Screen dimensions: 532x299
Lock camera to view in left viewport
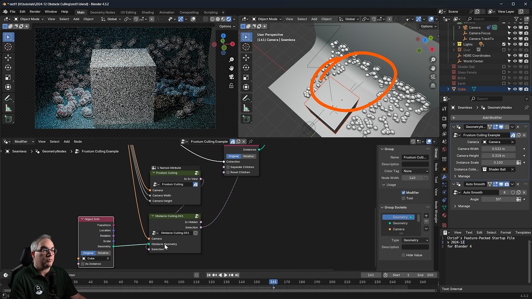coord(232,86)
